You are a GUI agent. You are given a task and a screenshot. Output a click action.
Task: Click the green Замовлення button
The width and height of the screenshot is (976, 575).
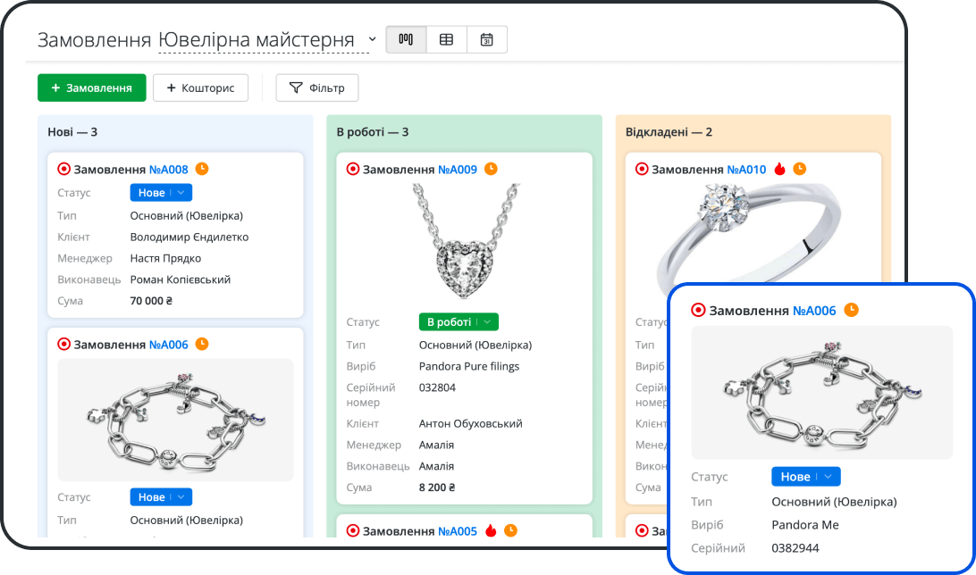[x=91, y=87]
